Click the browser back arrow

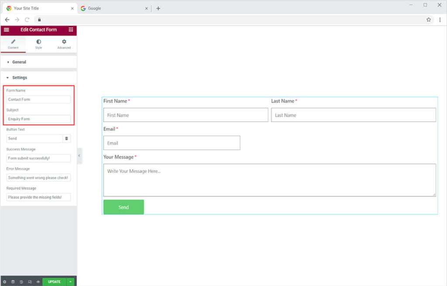coord(7,20)
